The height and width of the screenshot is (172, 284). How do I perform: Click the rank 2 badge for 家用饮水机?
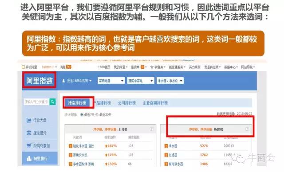tap(71, 155)
